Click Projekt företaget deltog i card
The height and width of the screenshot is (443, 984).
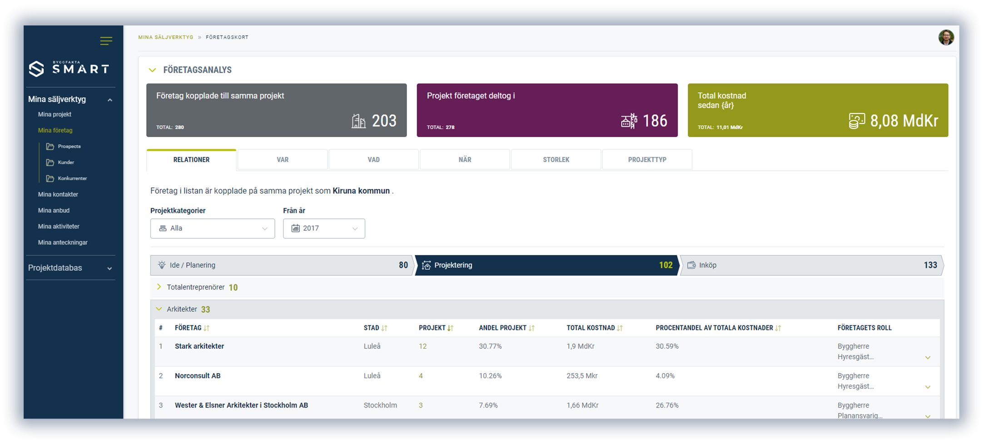(x=547, y=110)
